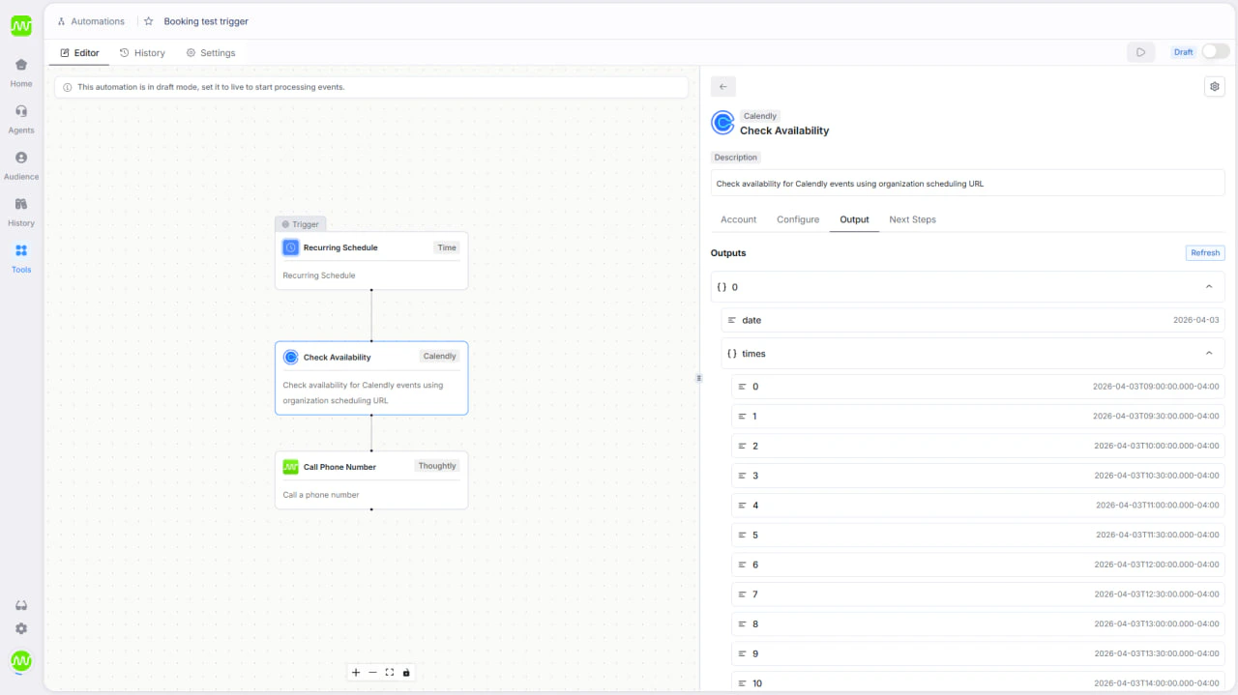Go to Home via the sidebar icon
Image resolution: width=1238 pixels, height=695 pixels.
20,70
